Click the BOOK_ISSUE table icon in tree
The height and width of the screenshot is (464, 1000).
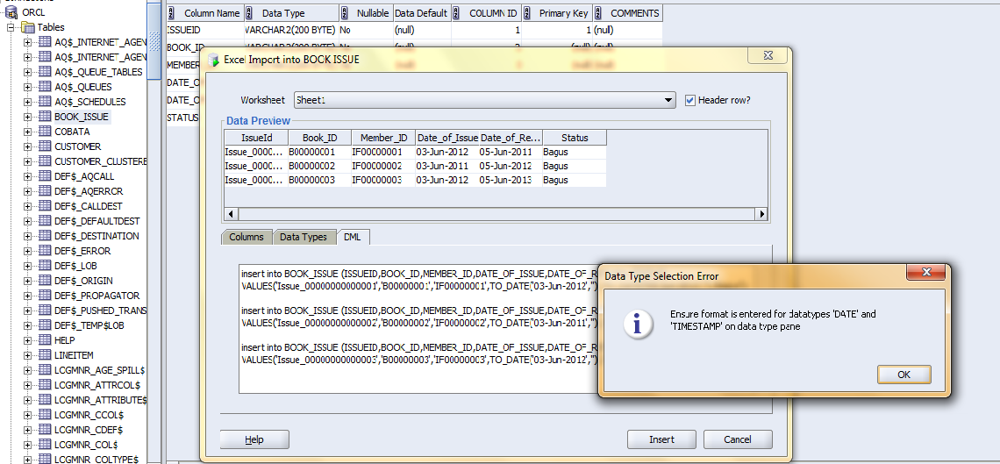coord(45,117)
